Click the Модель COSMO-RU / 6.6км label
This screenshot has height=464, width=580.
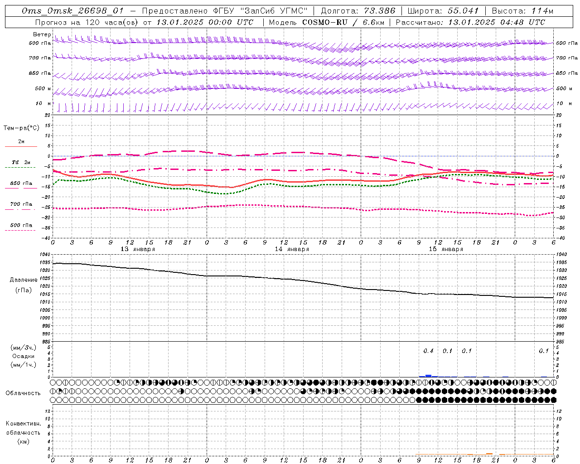pos(326,22)
